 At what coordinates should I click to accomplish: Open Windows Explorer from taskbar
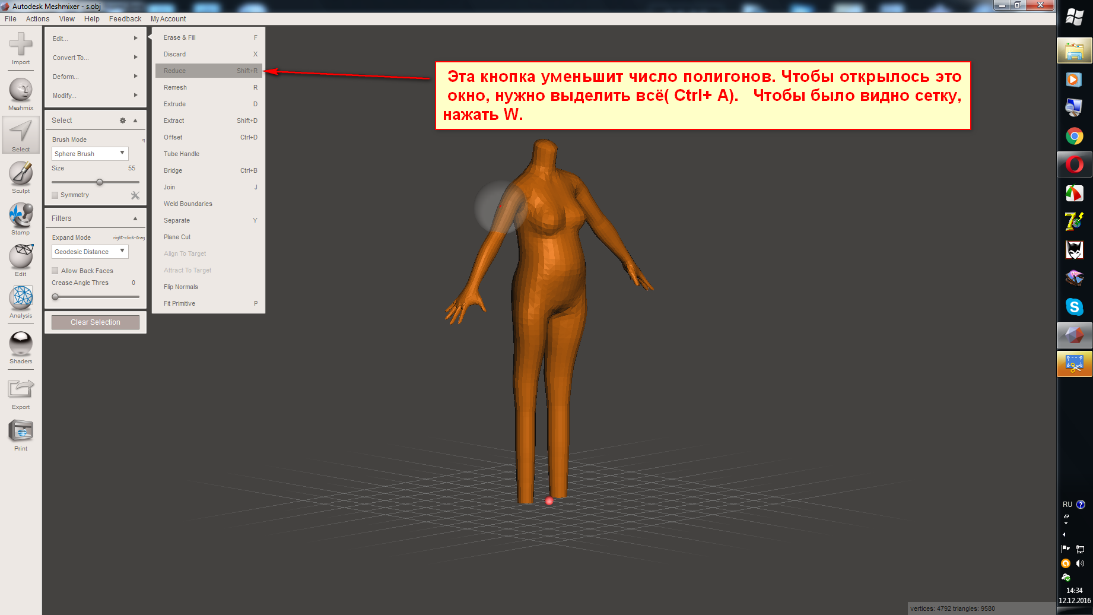1075,51
